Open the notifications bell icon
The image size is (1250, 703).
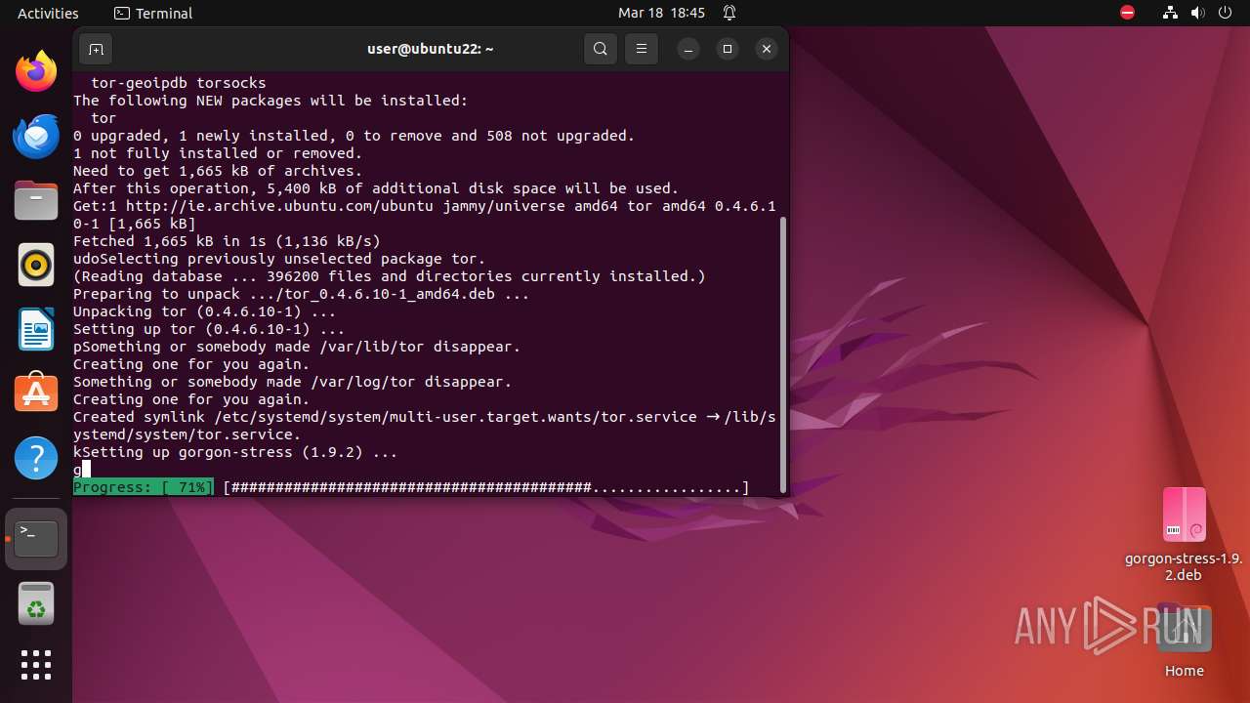click(729, 14)
